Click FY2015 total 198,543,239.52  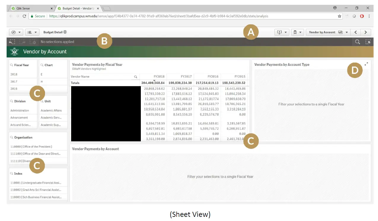coord(234,83)
